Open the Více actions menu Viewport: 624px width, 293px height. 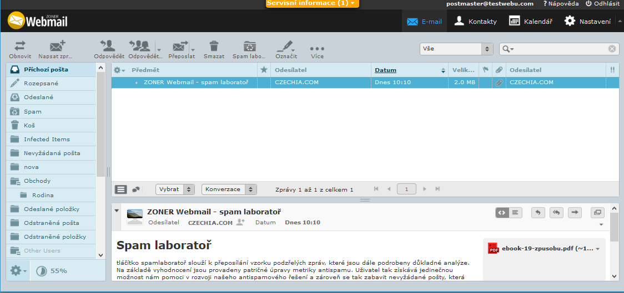(x=317, y=49)
